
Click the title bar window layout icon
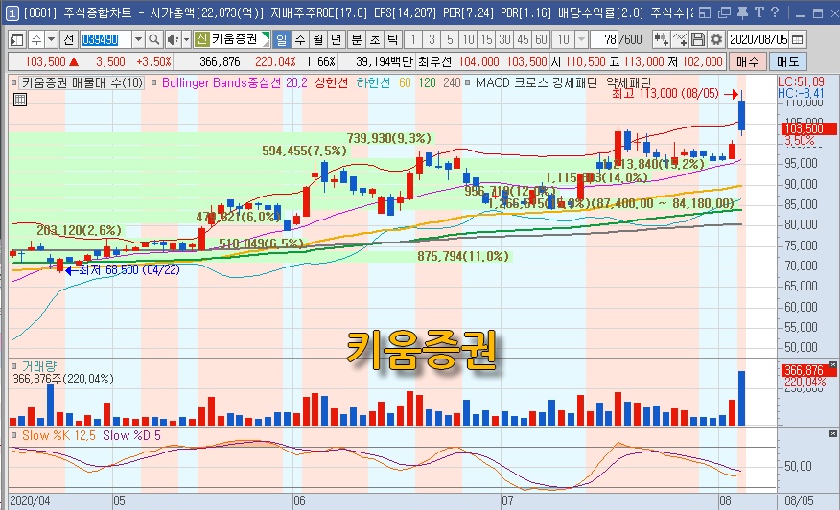[x=705, y=12]
